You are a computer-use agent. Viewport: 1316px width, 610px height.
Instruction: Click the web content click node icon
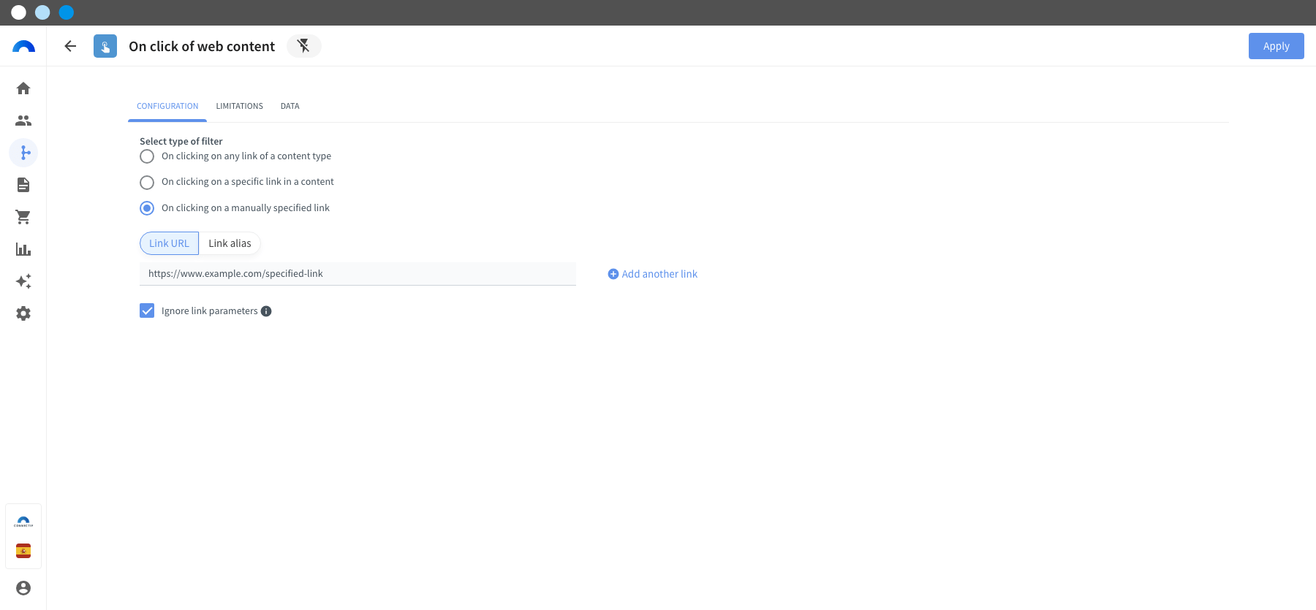coord(105,46)
